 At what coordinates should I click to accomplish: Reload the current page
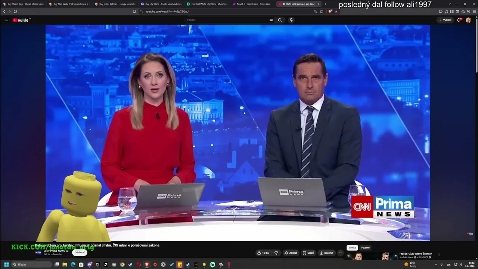click(15, 12)
